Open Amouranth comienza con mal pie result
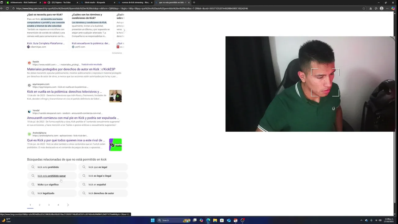Image resolution: width=398 pixels, height=224 pixels. (x=73, y=118)
